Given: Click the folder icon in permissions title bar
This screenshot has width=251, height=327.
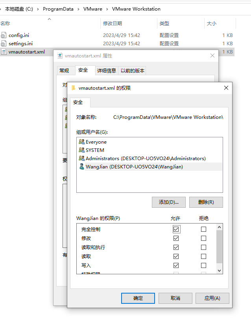Looking at the screenshot, I should pos(74,88).
